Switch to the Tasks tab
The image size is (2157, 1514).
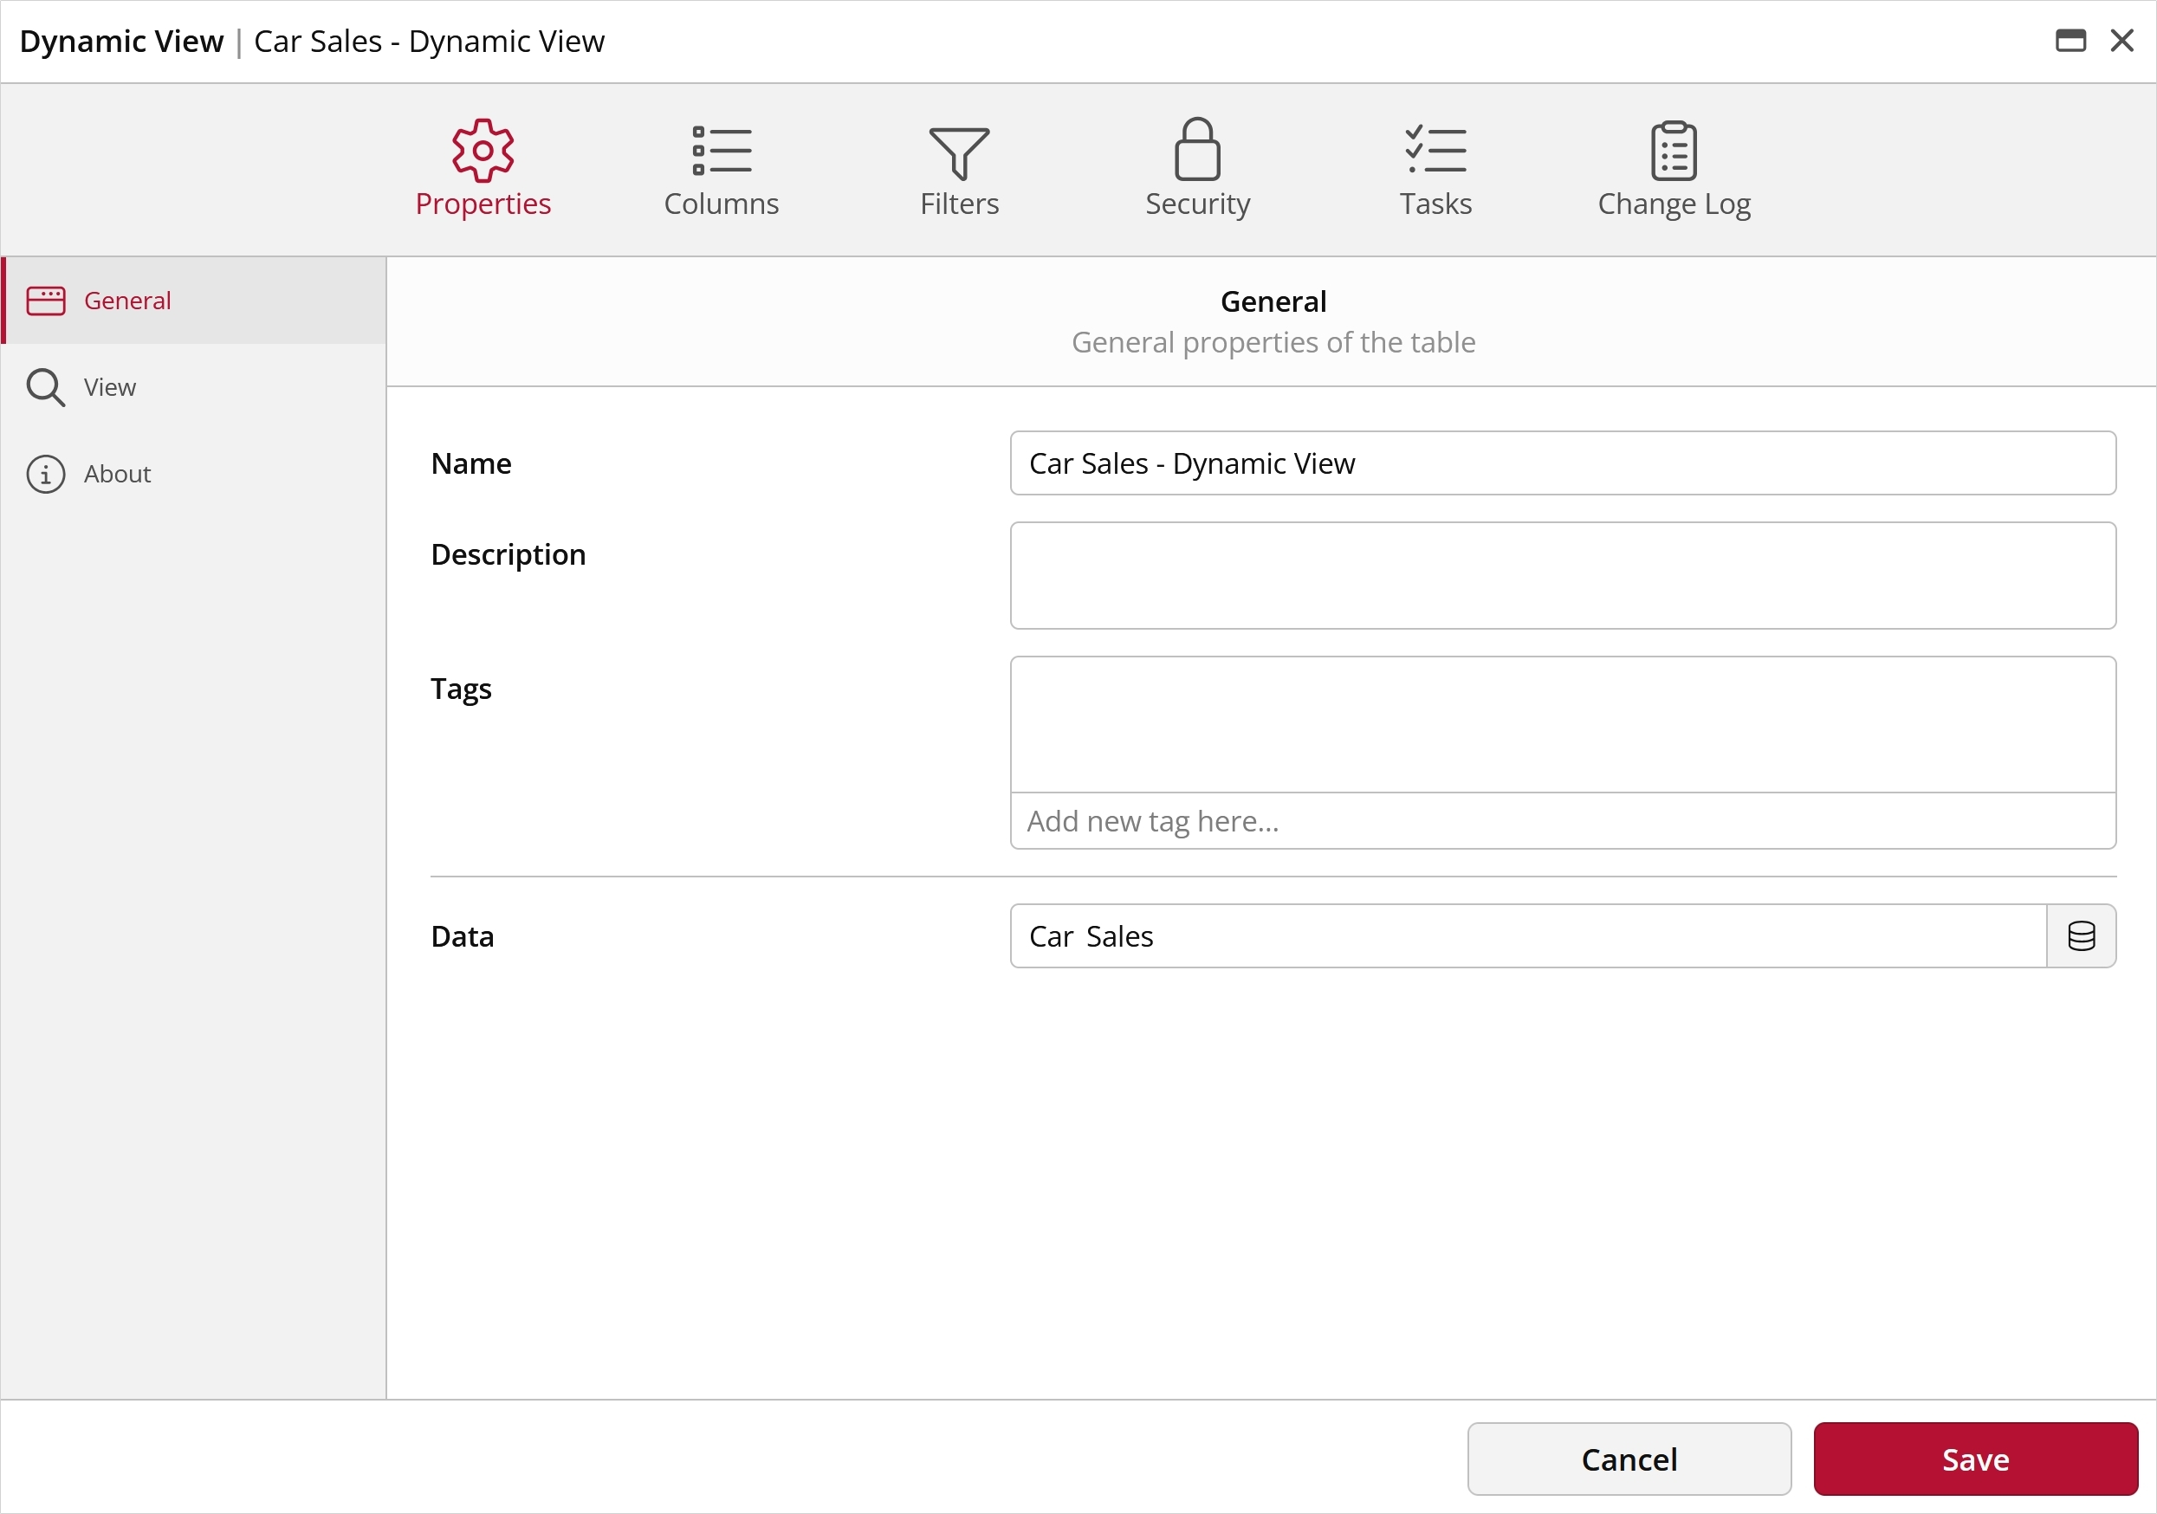pos(1435,169)
